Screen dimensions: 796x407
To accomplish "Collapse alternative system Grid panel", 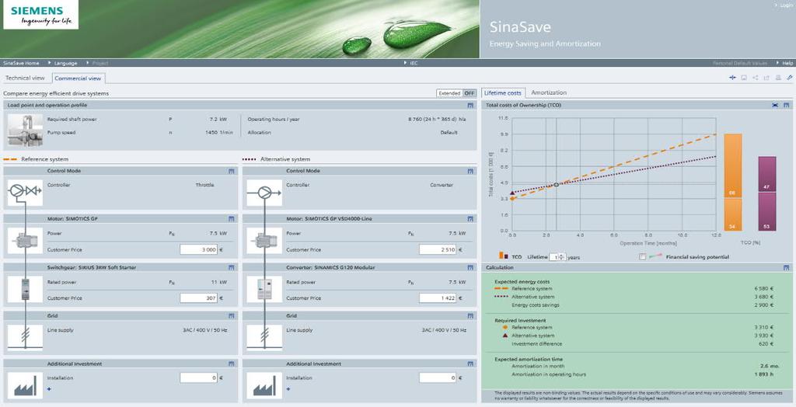I will pyautogui.click(x=470, y=315).
